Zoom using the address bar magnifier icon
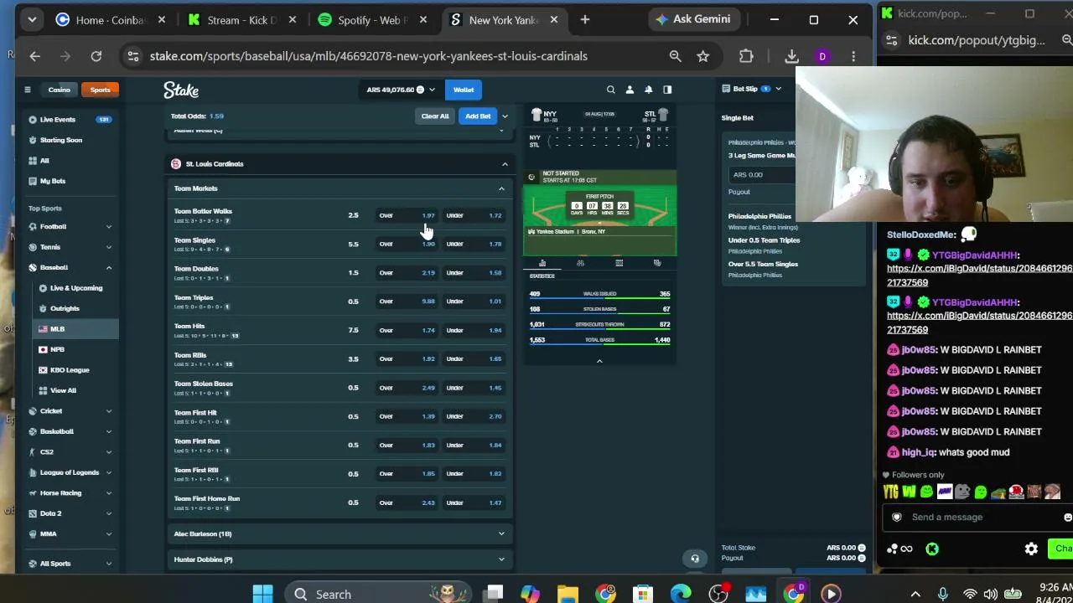Image resolution: width=1073 pixels, height=603 pixels. [x=675, y=56]
